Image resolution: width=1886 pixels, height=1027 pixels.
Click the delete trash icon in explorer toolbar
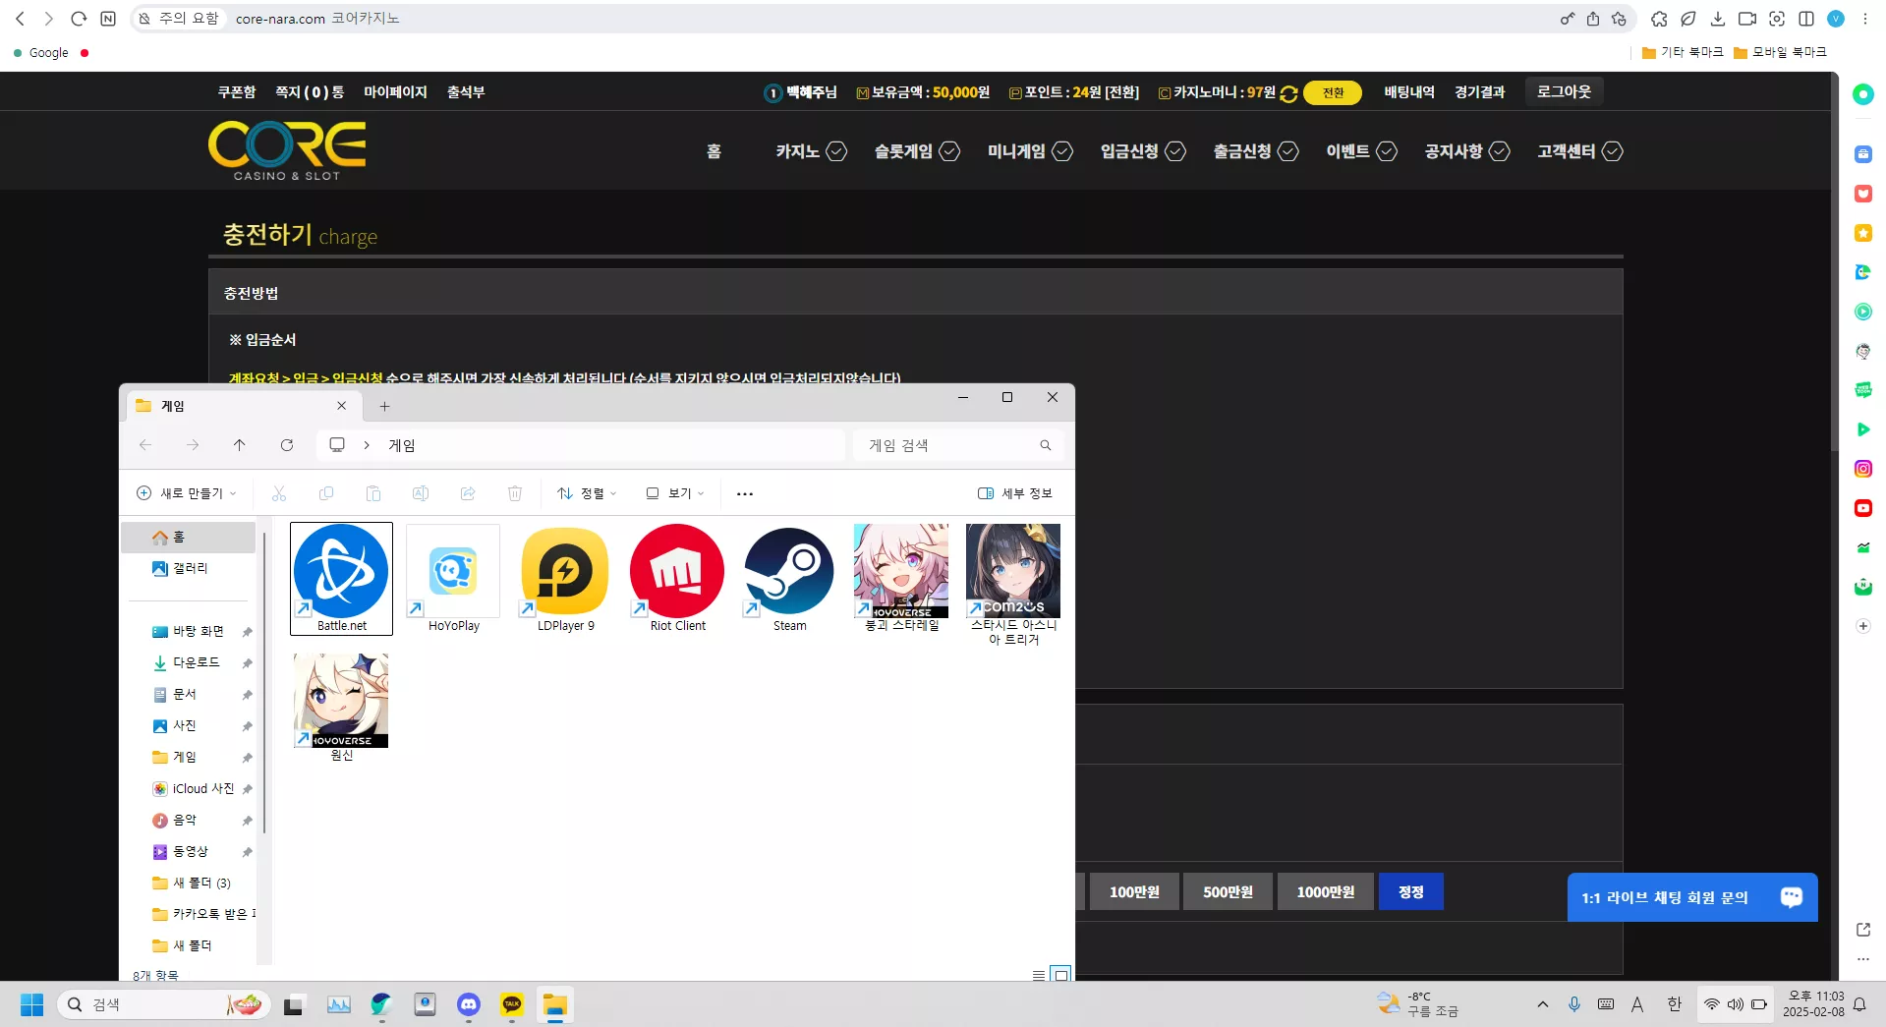pyautogui.click(x=515, y=493)
